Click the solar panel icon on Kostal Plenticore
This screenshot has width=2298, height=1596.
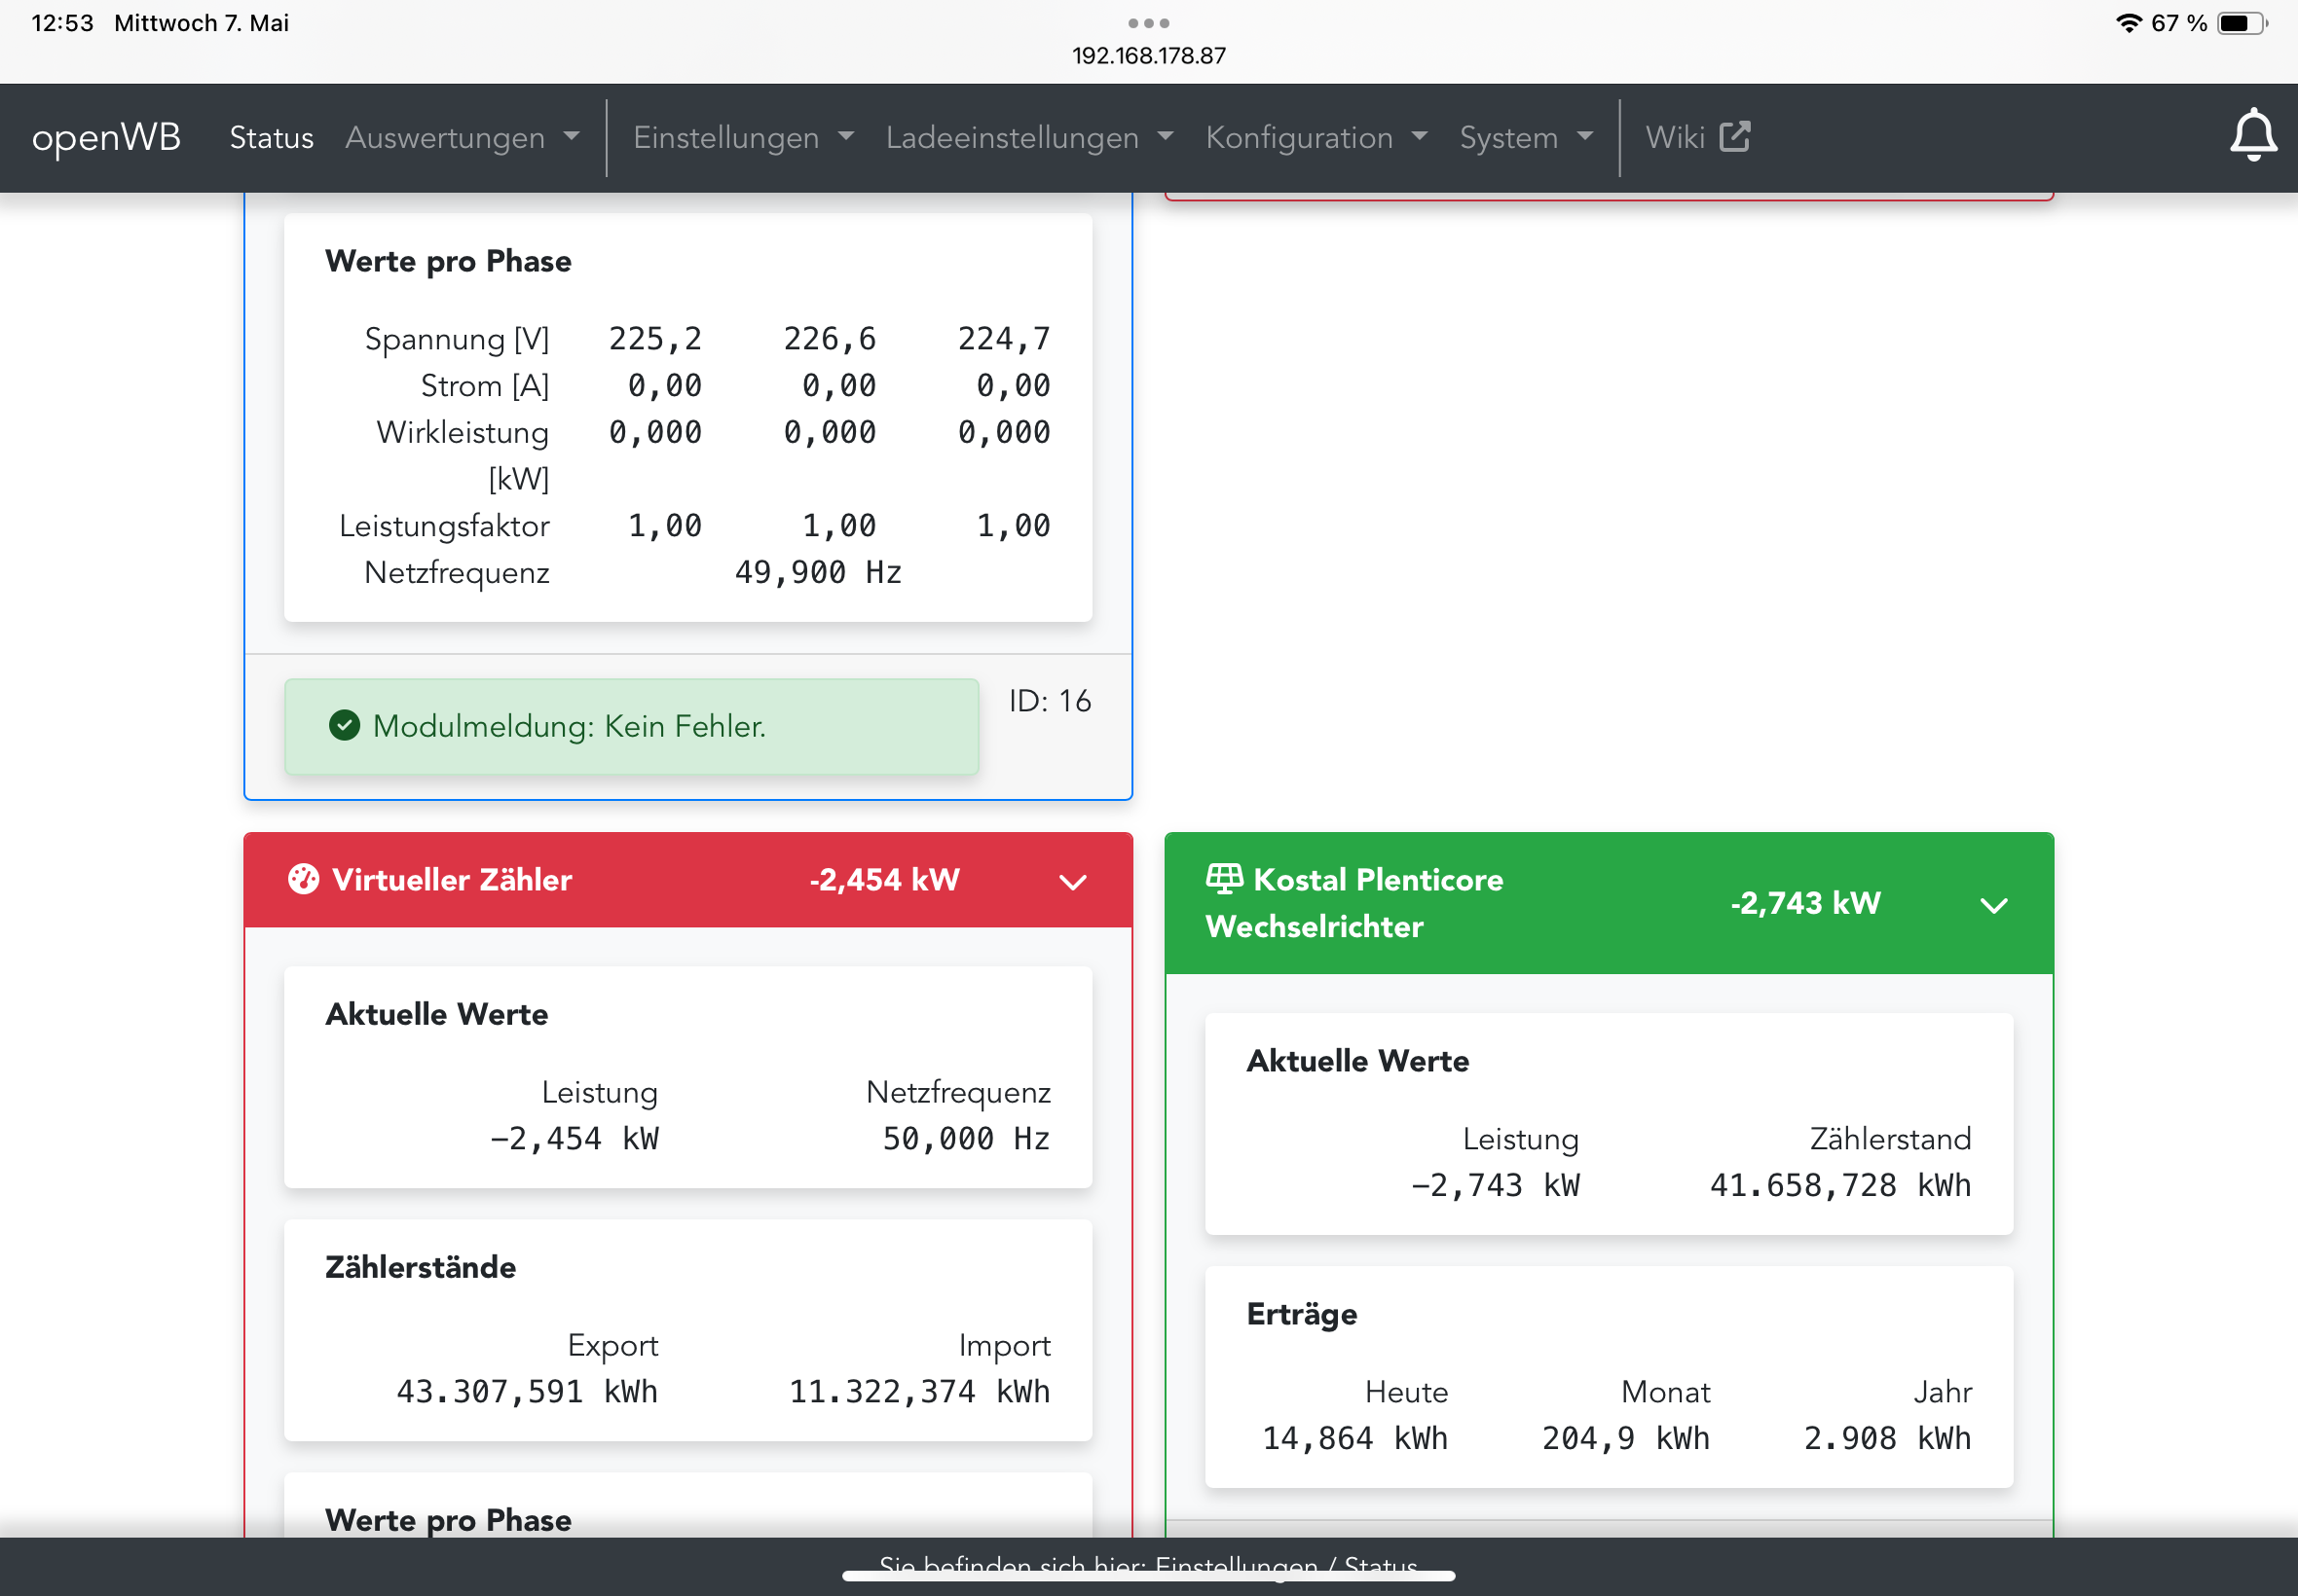(x=1224, y=878)
